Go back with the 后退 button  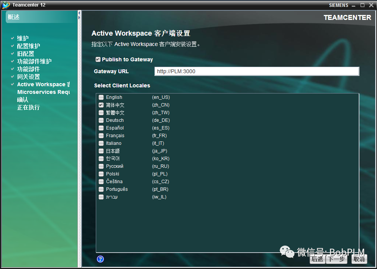pyautogui.click(x=317, y=259)
